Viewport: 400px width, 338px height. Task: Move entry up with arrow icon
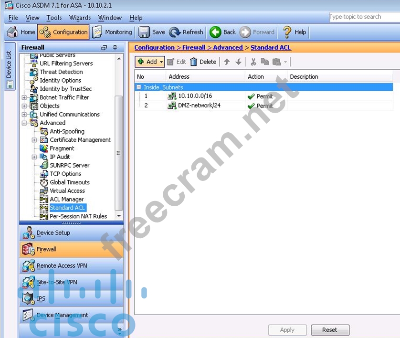(x=227, y=62)
